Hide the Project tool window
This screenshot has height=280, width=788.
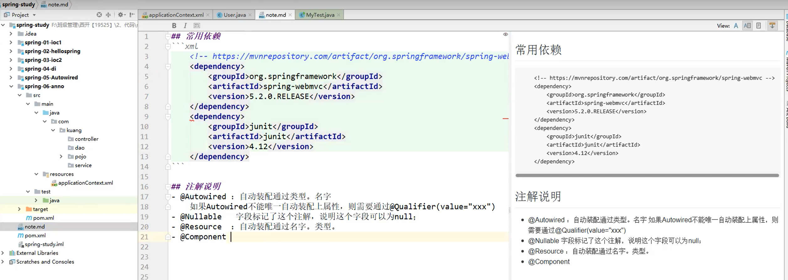132,15
